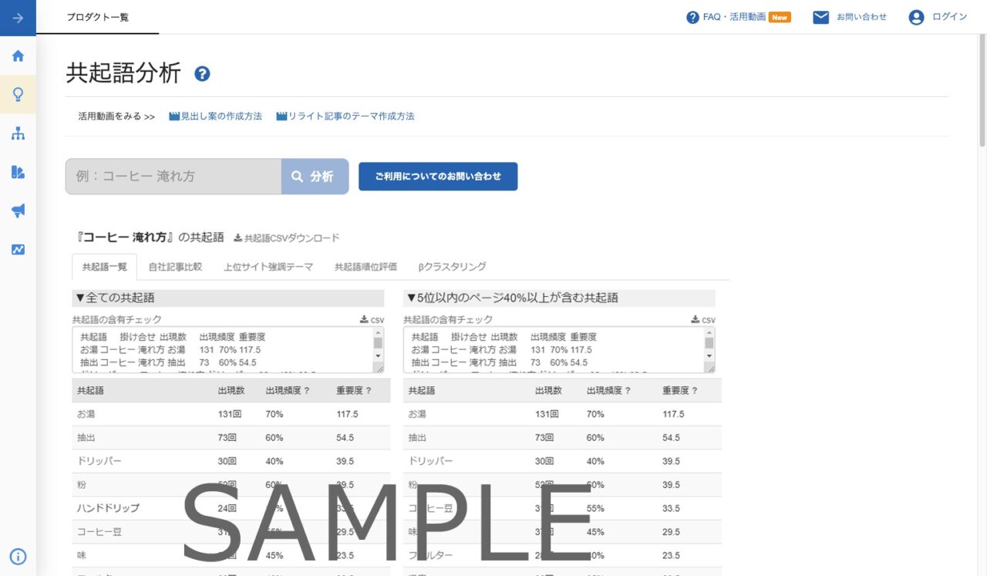The height and width of the screenshot is (576, 987).
Task: Click the 共起語の含有チェック textarea under 全ての共起語
Action: [x=228, y=350]
